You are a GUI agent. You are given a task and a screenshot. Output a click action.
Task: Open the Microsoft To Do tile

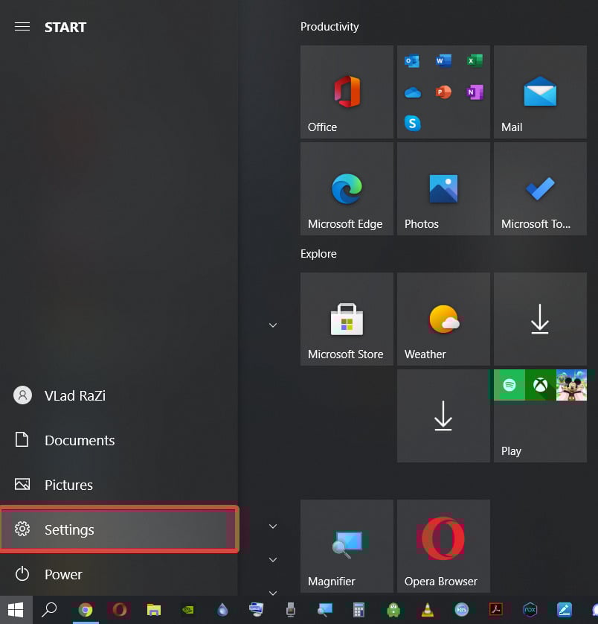tap(540, 188)
